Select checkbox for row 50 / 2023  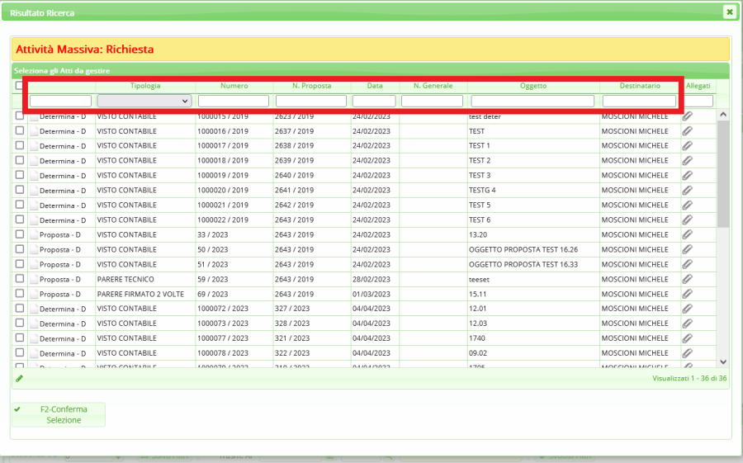coord(20,249)
